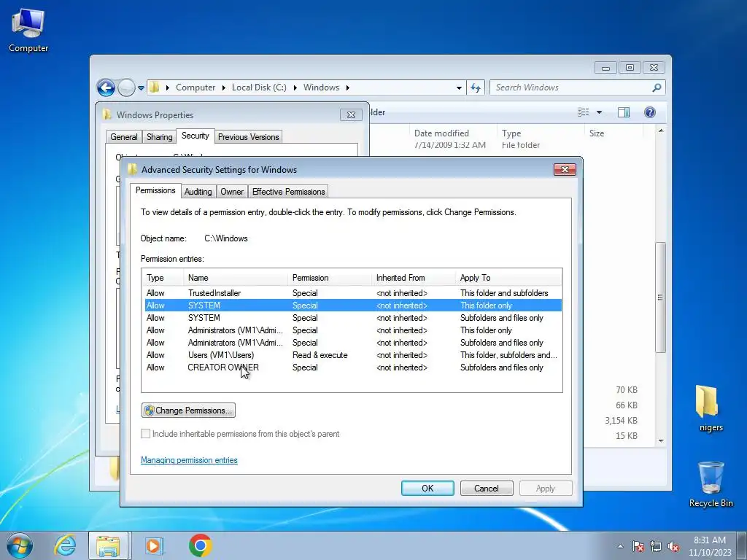This screenshot has width=747, height=560.
Task: Switch to General tab in Windows Properties
Action: click(124, 137)
